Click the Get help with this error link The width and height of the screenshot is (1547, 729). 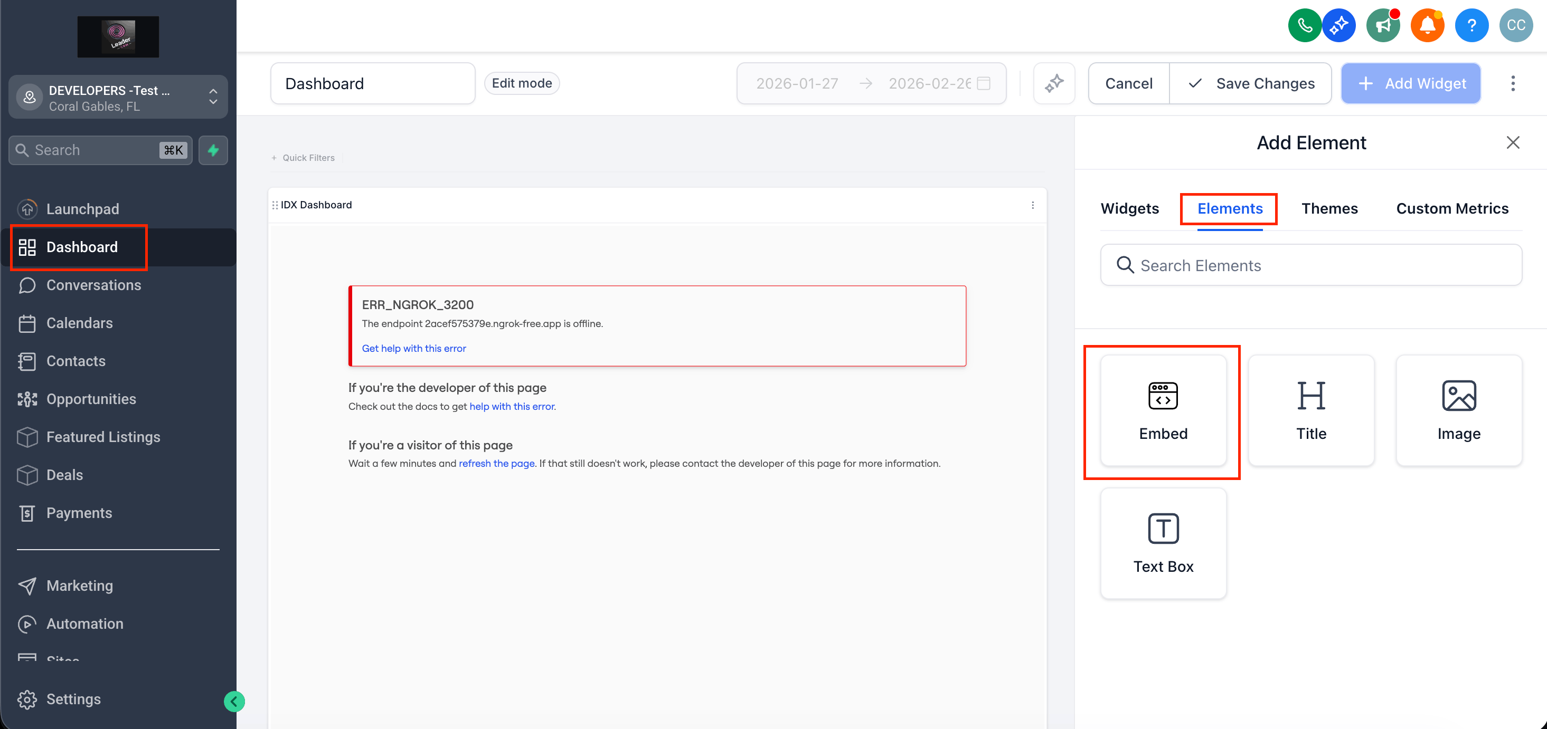coord(414,349)
